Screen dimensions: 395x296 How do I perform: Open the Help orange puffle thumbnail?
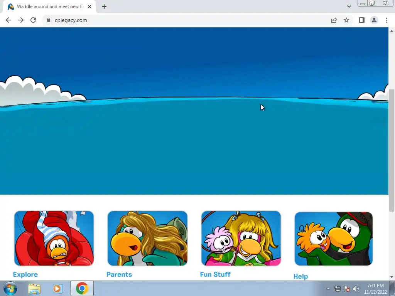point(334,239)
